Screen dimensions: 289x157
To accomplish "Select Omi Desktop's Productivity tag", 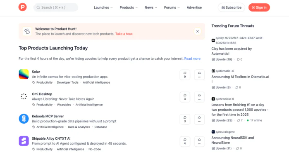I will pos(44,105).
